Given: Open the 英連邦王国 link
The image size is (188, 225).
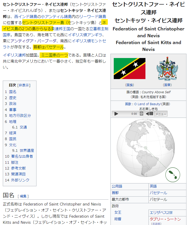Looking at the screenshot, I should click(x=61, y=29).
